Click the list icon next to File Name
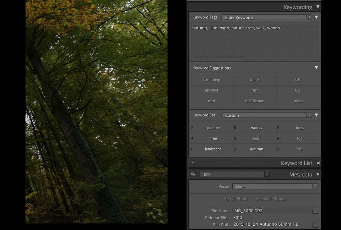This screenshot has height=230, width=341. coord(315,211)
